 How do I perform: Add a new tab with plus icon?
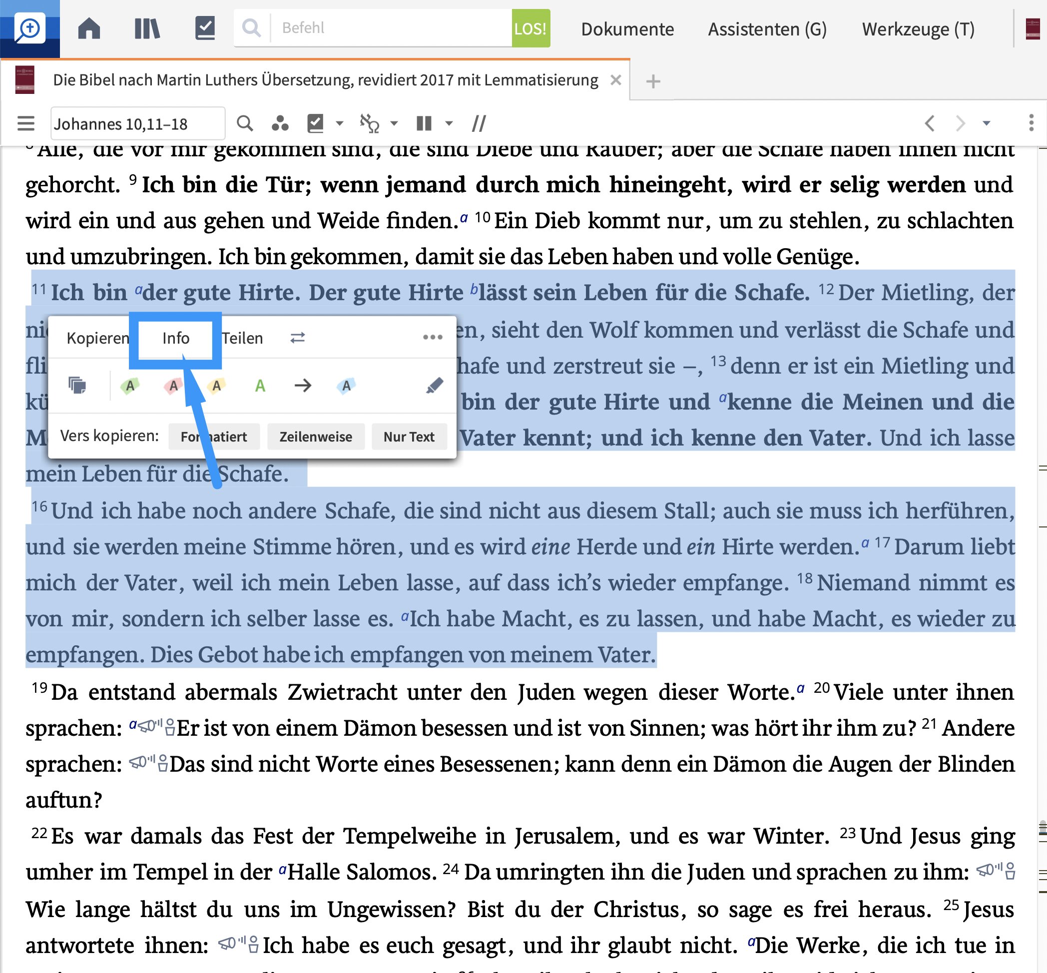(x=653, y=81)
